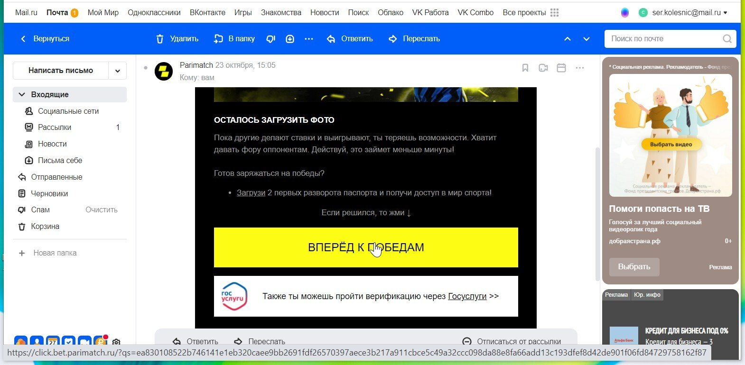Create a calendar event via the calendar icon
The width and height of the screenshot is (745, 365).
tap(561, 68)
